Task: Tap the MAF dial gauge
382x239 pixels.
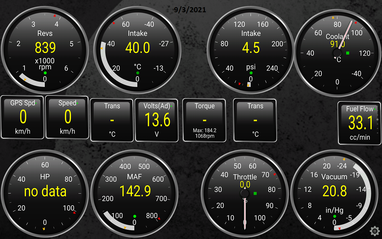Action: (x=134, y=194)
